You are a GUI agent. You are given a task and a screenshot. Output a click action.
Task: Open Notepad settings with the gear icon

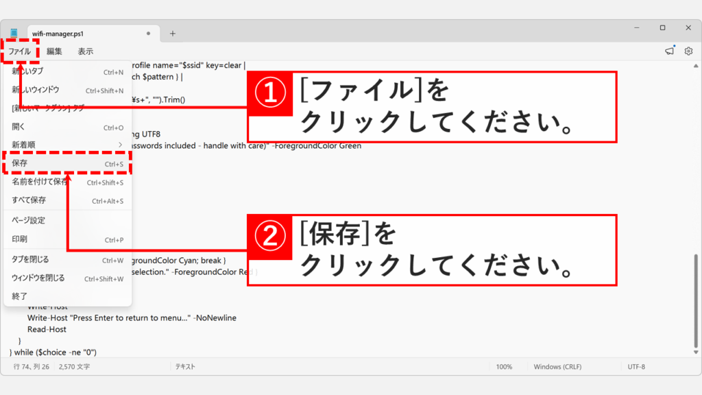point(688,51)
